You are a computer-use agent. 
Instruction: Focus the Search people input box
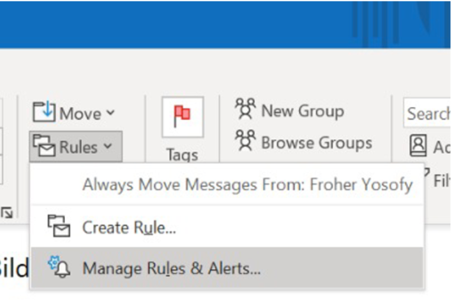click(428, 113)
